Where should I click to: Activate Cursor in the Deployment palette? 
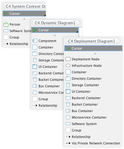click(x=93, y=48)
